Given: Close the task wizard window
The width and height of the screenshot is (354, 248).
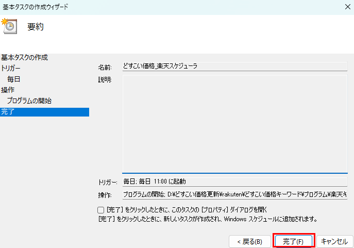Looking at the screenshot, I should [348, 7].
